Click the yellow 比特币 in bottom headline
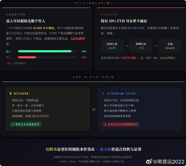Screen dimensions: 186x166 point(51,149)
